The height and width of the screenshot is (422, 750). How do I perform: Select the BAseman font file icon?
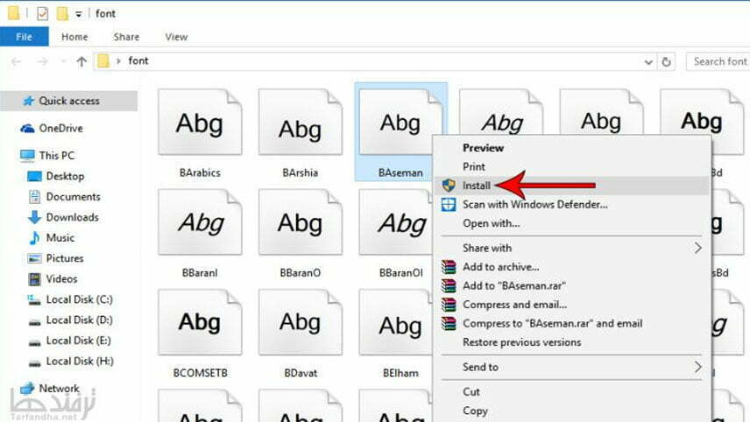(x=400, y=123)
